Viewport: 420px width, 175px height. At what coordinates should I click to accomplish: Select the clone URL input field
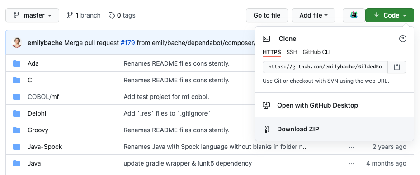coord(325,67)
